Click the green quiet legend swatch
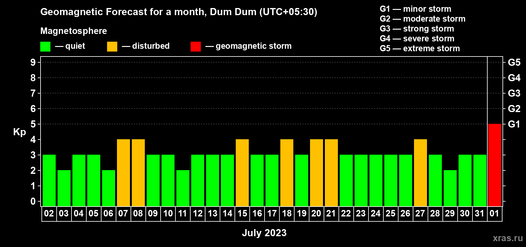Screen dimensions: 526x247 pyautogui.click(x=45, y=47)
